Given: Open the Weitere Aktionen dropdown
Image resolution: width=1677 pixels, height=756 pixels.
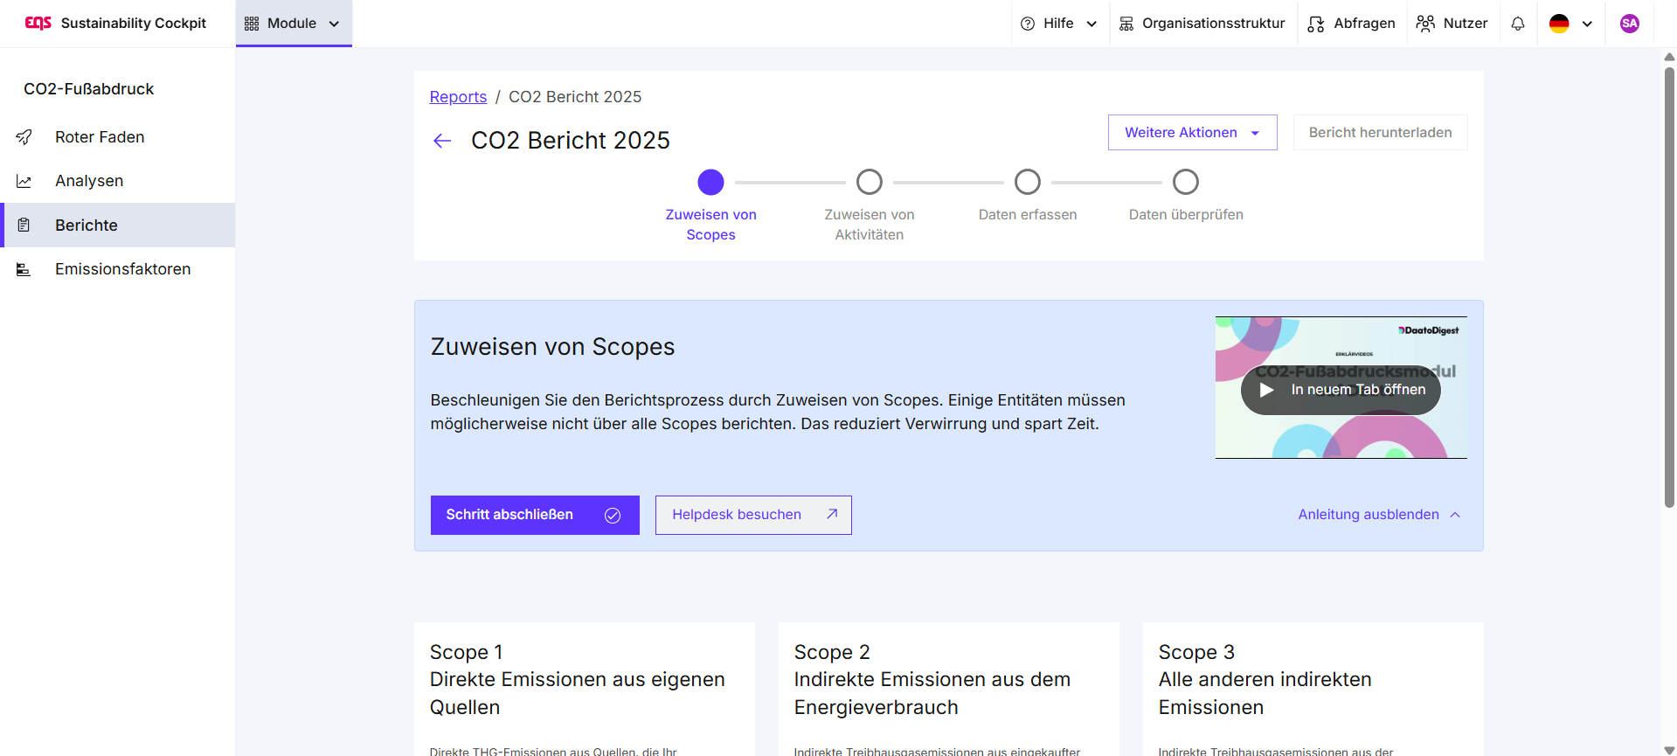Looking at the screenshot, I should pos(1192,133).
